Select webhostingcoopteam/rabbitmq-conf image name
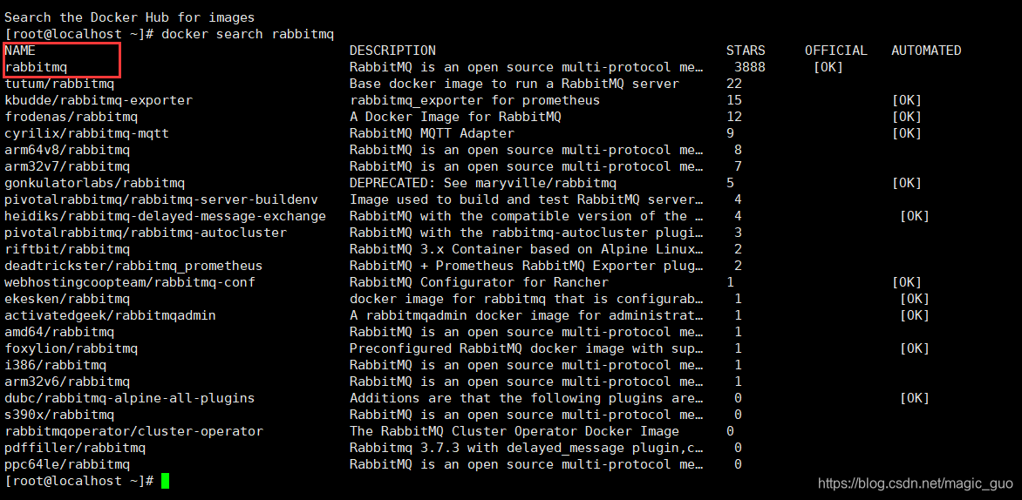This screenshot has width=1022, height=500. [130, 282]
